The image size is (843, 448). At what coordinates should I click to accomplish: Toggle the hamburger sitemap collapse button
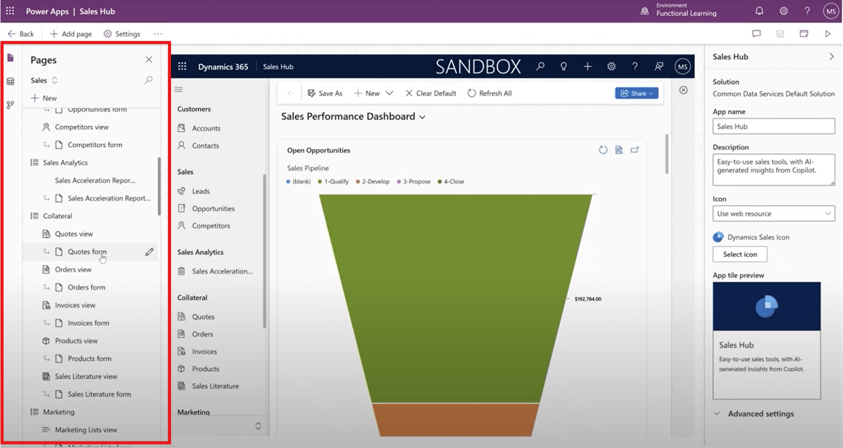[x=179, y=90]
